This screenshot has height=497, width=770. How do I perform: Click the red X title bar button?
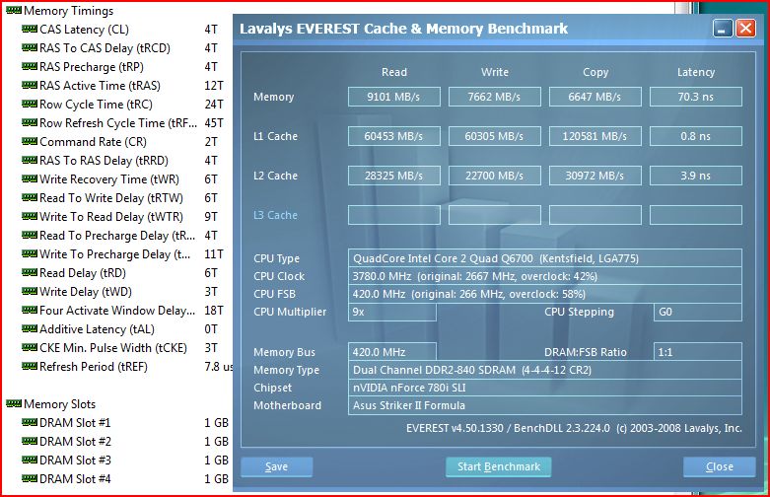click(745, 29)
